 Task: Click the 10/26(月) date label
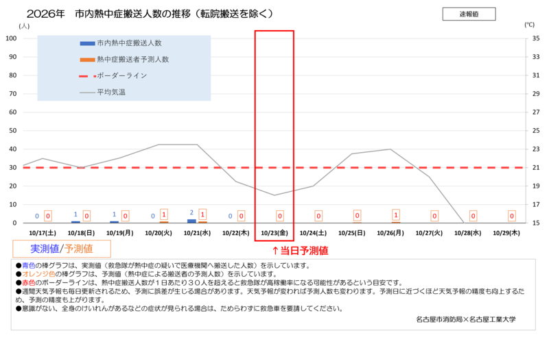click(x=390, y=233)
